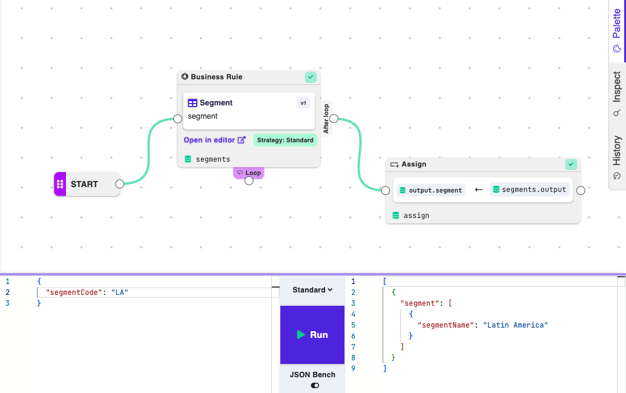Toggle the Business Rule node checkmark
Screen dimensions: 626x393
pyautogui.click(x=311, y=77)
